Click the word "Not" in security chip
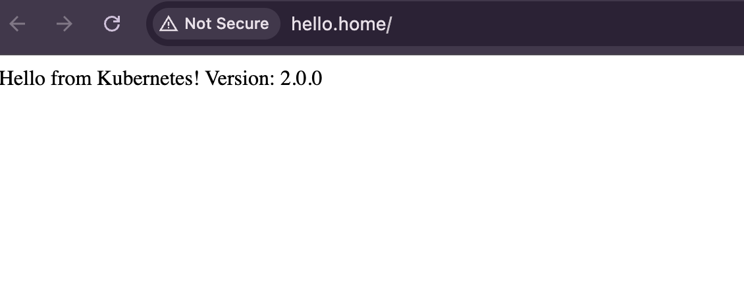Screen dimensions: 744x299 [x=197, y=24]
